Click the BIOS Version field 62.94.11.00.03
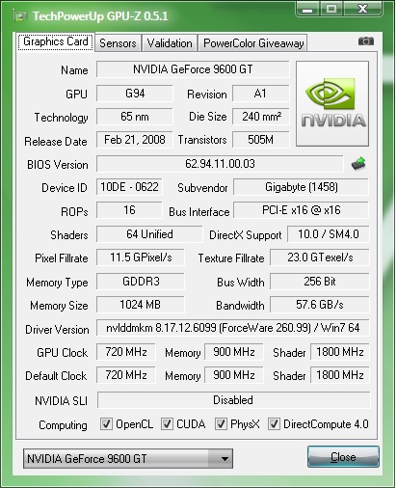This screenshot has width=397, height=488. coord(220,164)
